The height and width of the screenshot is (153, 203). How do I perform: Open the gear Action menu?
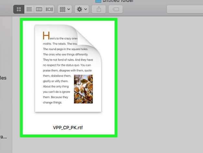[82, 9]
